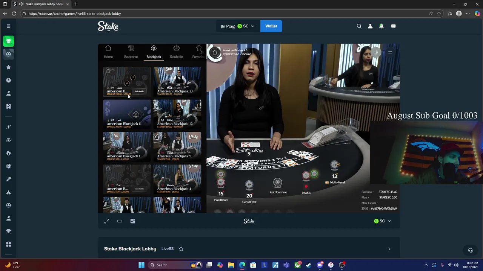The height and width of the screenshot is (271, 483).
Task: Open the sparkle new releases sidebar icon
Action: (8, 127)
